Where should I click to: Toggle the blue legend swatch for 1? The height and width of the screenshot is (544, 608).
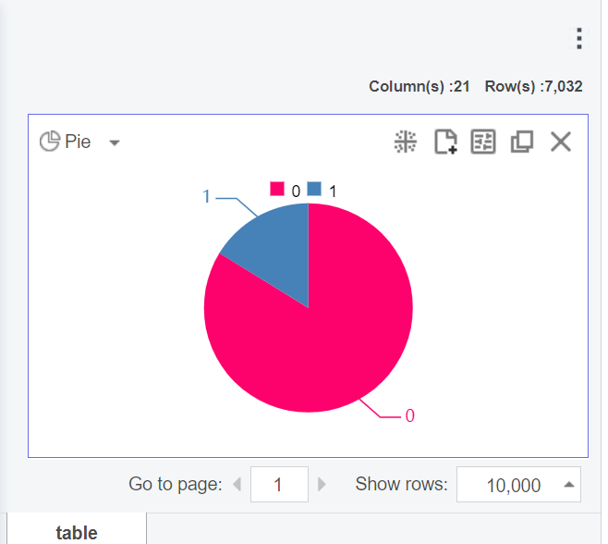tap(314, 189)
